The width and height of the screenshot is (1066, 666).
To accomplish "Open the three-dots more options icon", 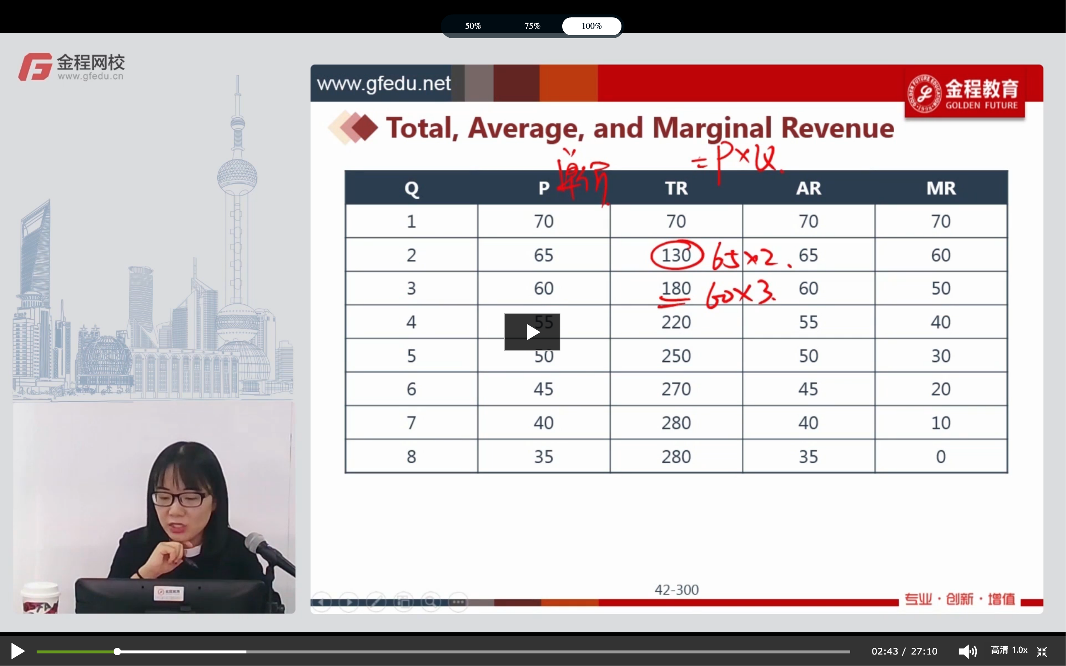I will point(458,602).
